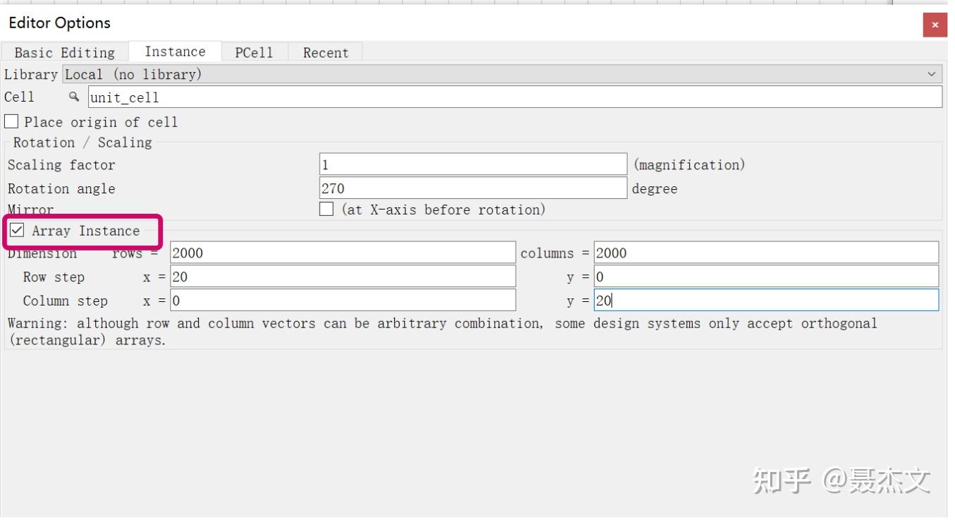The height and width of the screenshot is (520, 955).
Task: Focus the Row step x field
Action: coord(343,277)
